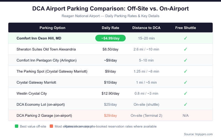This screenshot has width=221, height=138.
Task: Select the Free Shuttle column header
Action: pyautogui.click(x=186, y=28)
